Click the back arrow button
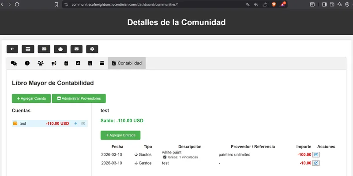 [x=12, y=49]
